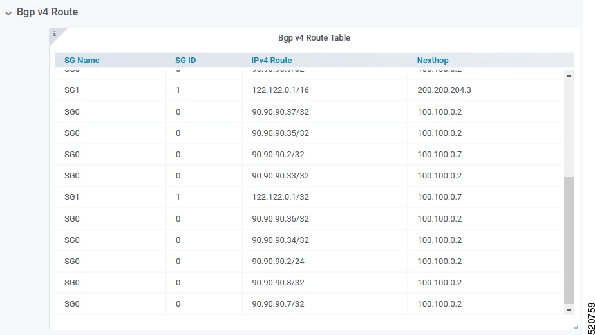The width and height of the screenshot is (595, 335).
Task: Click the scrollbar down arrow
Action: coord(569,309)
